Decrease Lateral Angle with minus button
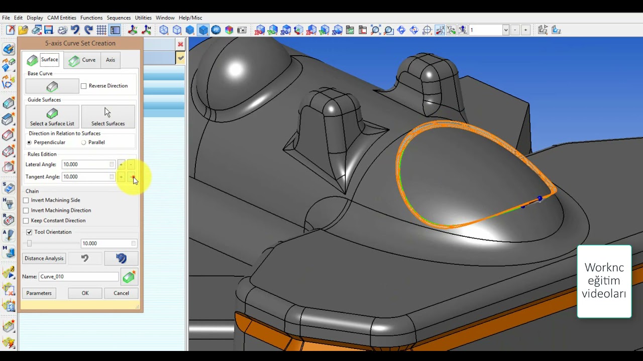This screenshot has width=643, height=361. tap(131, 164)
